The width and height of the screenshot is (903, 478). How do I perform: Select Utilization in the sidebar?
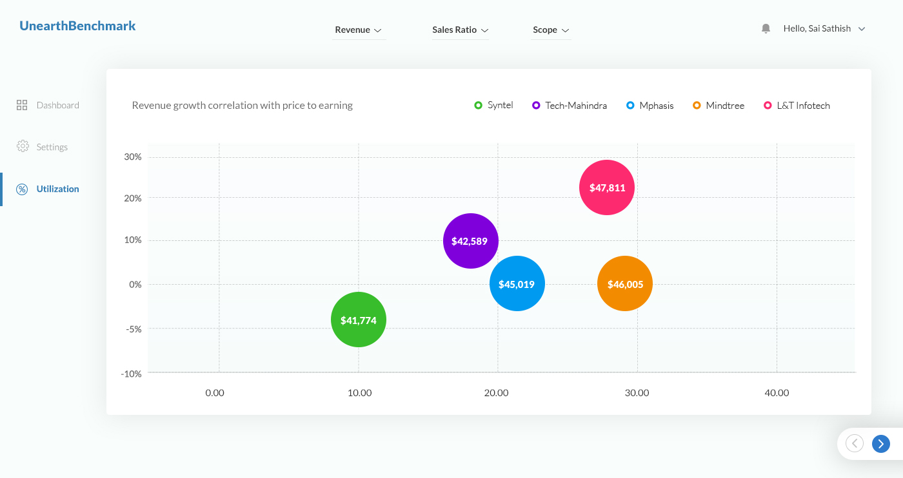click(57, 189)
